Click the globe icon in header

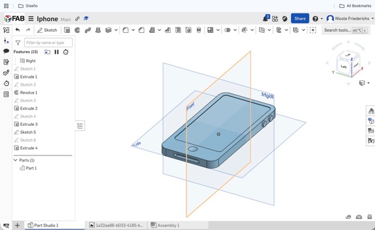pyautogui.click(x=285, y=19)
